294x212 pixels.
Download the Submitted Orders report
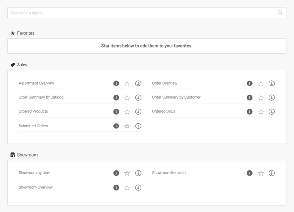click(138, 126)
